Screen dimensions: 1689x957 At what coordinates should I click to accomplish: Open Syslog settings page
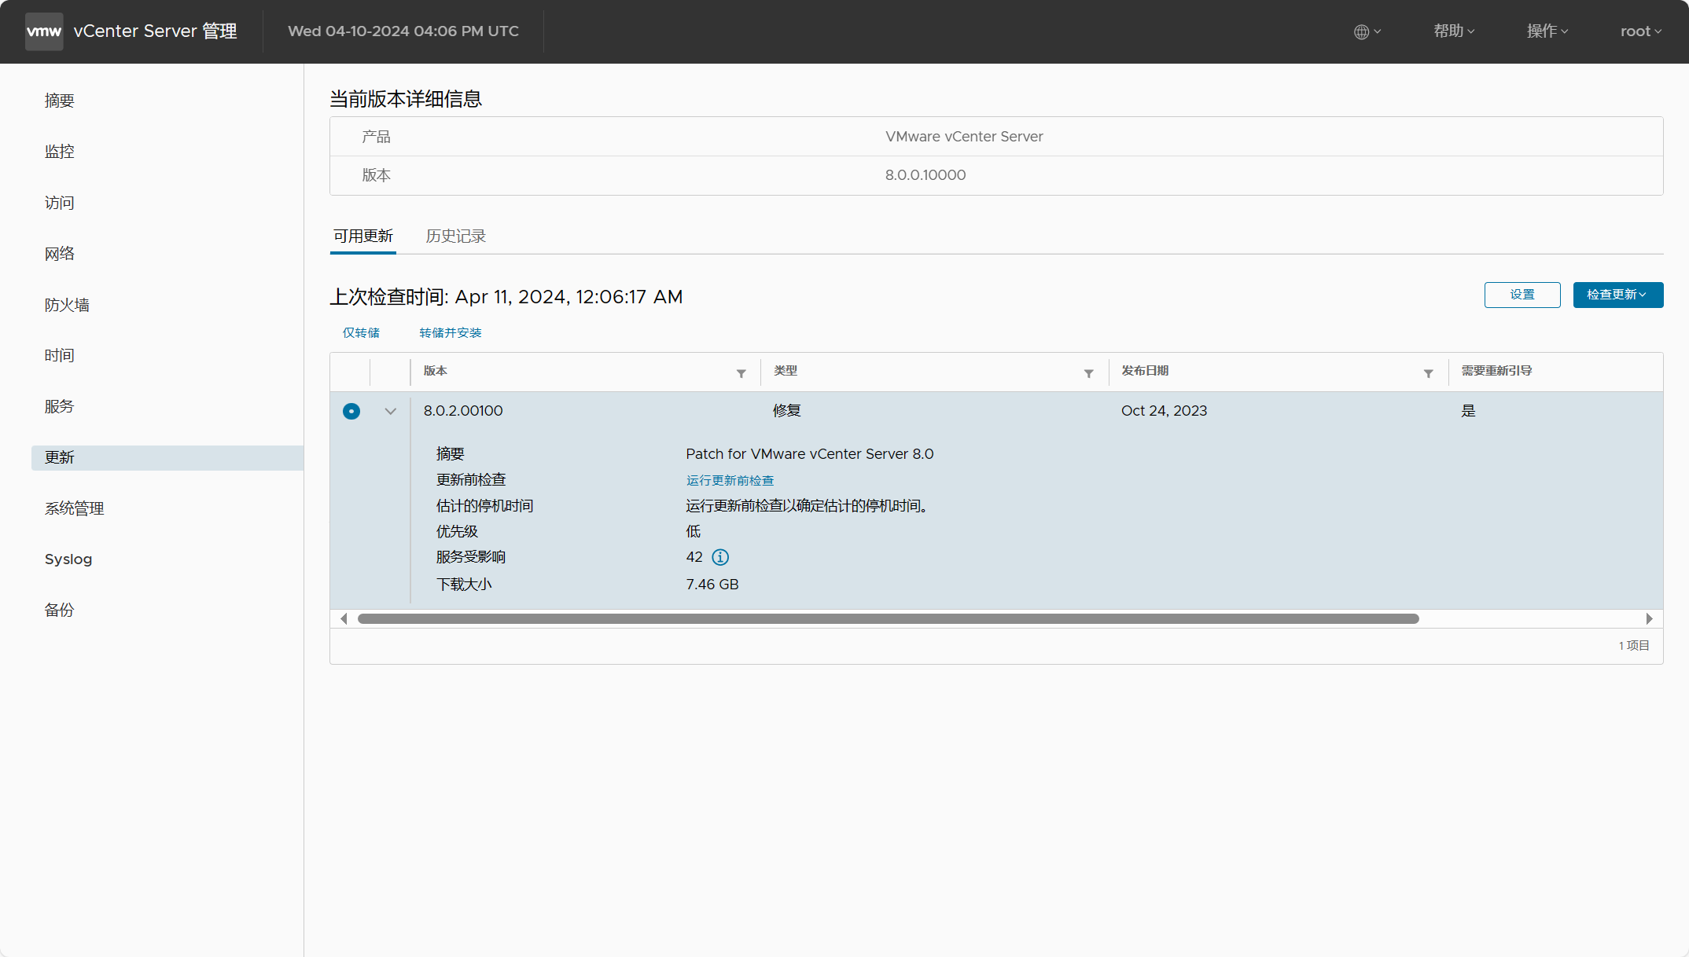(x=68, y=559)
